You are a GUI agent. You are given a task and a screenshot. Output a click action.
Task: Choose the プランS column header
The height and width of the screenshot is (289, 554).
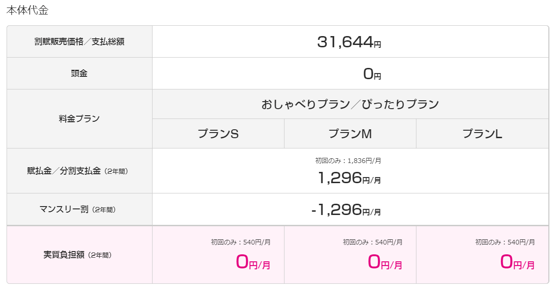click(x=218, y=133)
